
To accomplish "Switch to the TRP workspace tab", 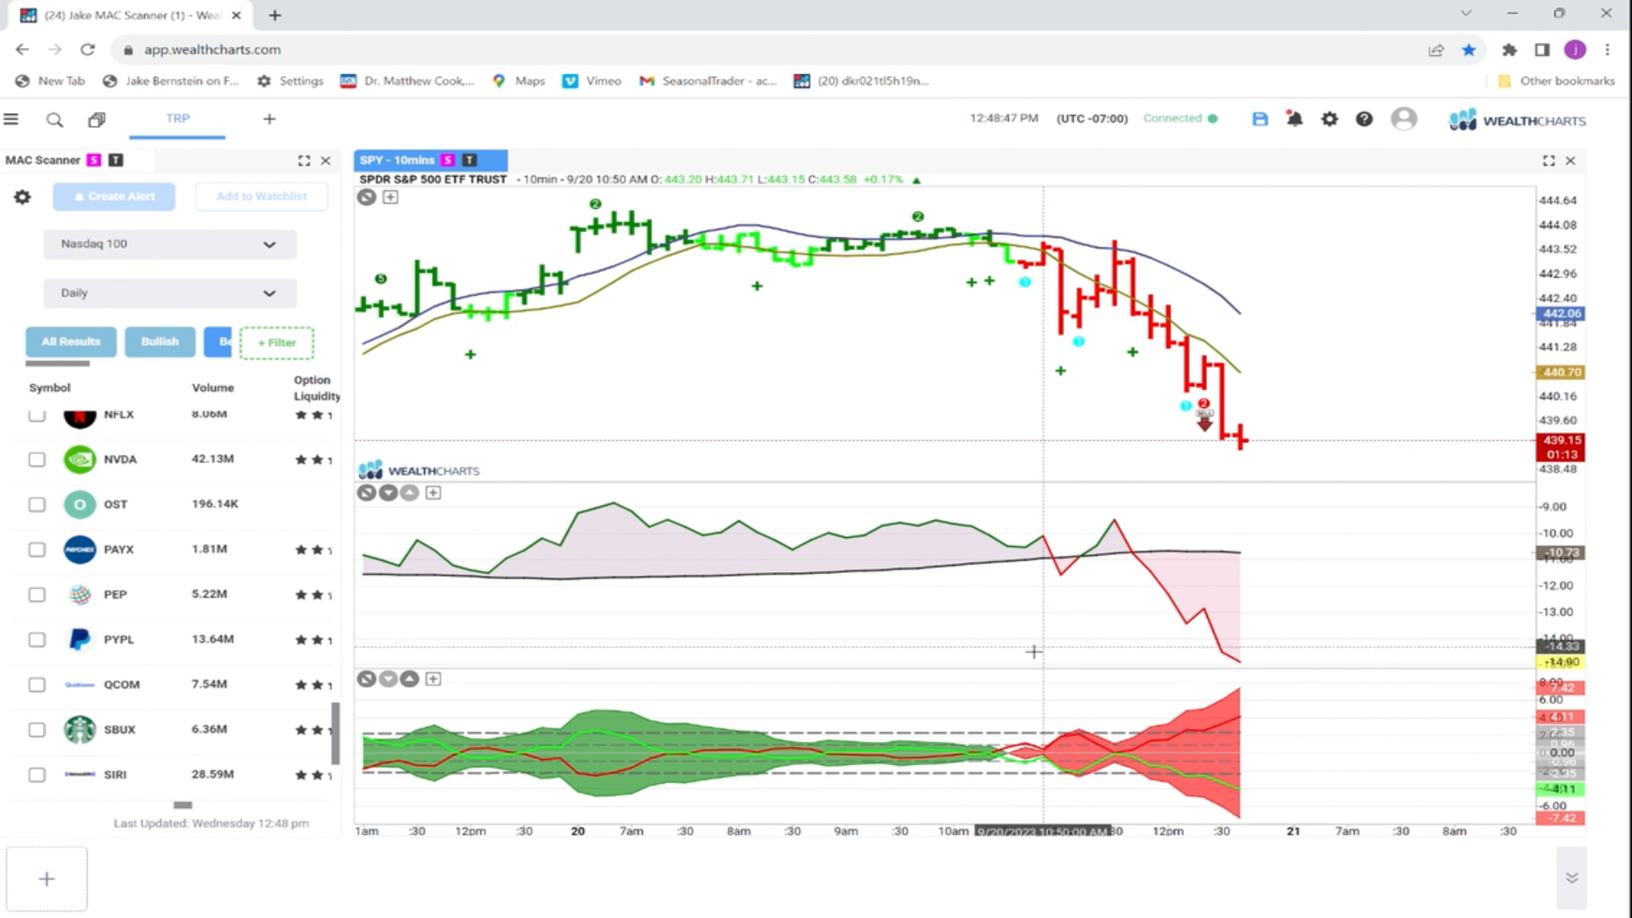I will tap(178, 119).
